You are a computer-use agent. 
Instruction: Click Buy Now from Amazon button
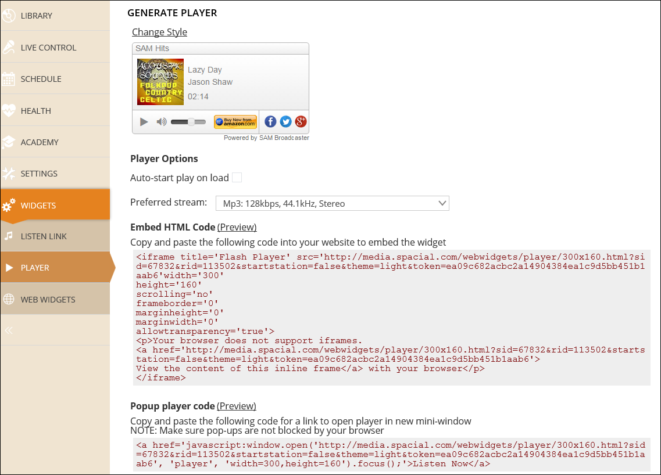pos(235,122)
